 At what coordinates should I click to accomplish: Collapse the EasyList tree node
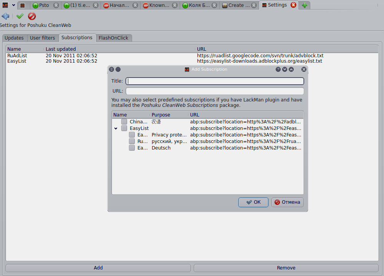116,128
